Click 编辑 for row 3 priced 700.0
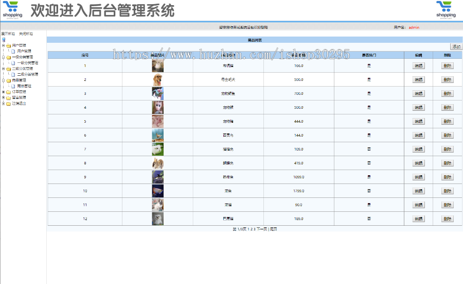463x284 pixels. coord(418,93)
